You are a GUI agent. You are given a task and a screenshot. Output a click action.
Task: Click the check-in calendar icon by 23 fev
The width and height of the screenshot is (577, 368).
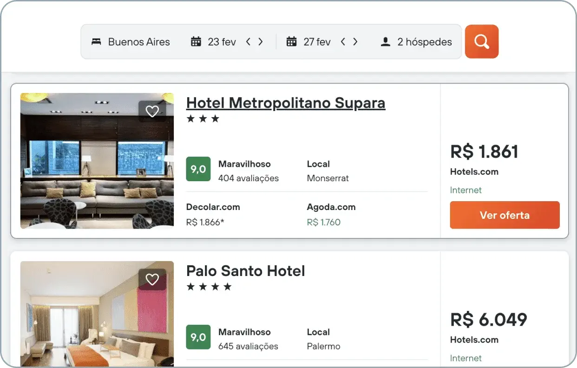196,42
